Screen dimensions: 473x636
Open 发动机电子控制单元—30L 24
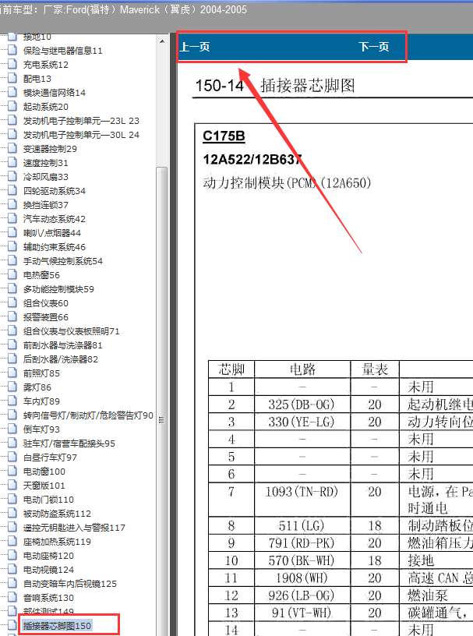(81, 135)
